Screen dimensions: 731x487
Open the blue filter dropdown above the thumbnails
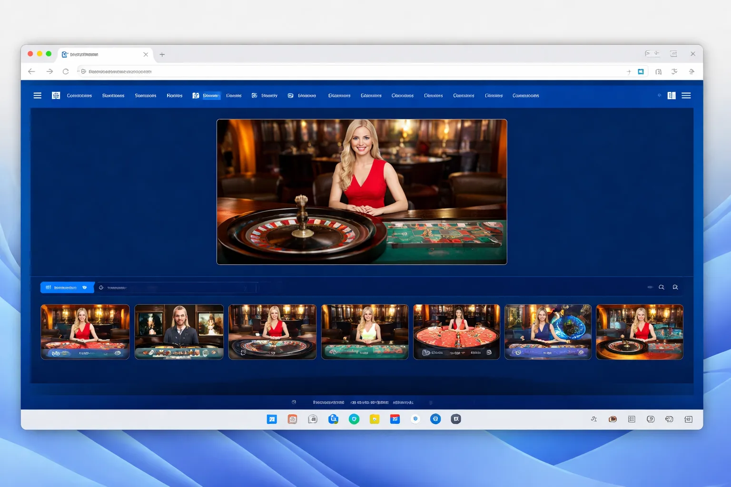(67, 287)
